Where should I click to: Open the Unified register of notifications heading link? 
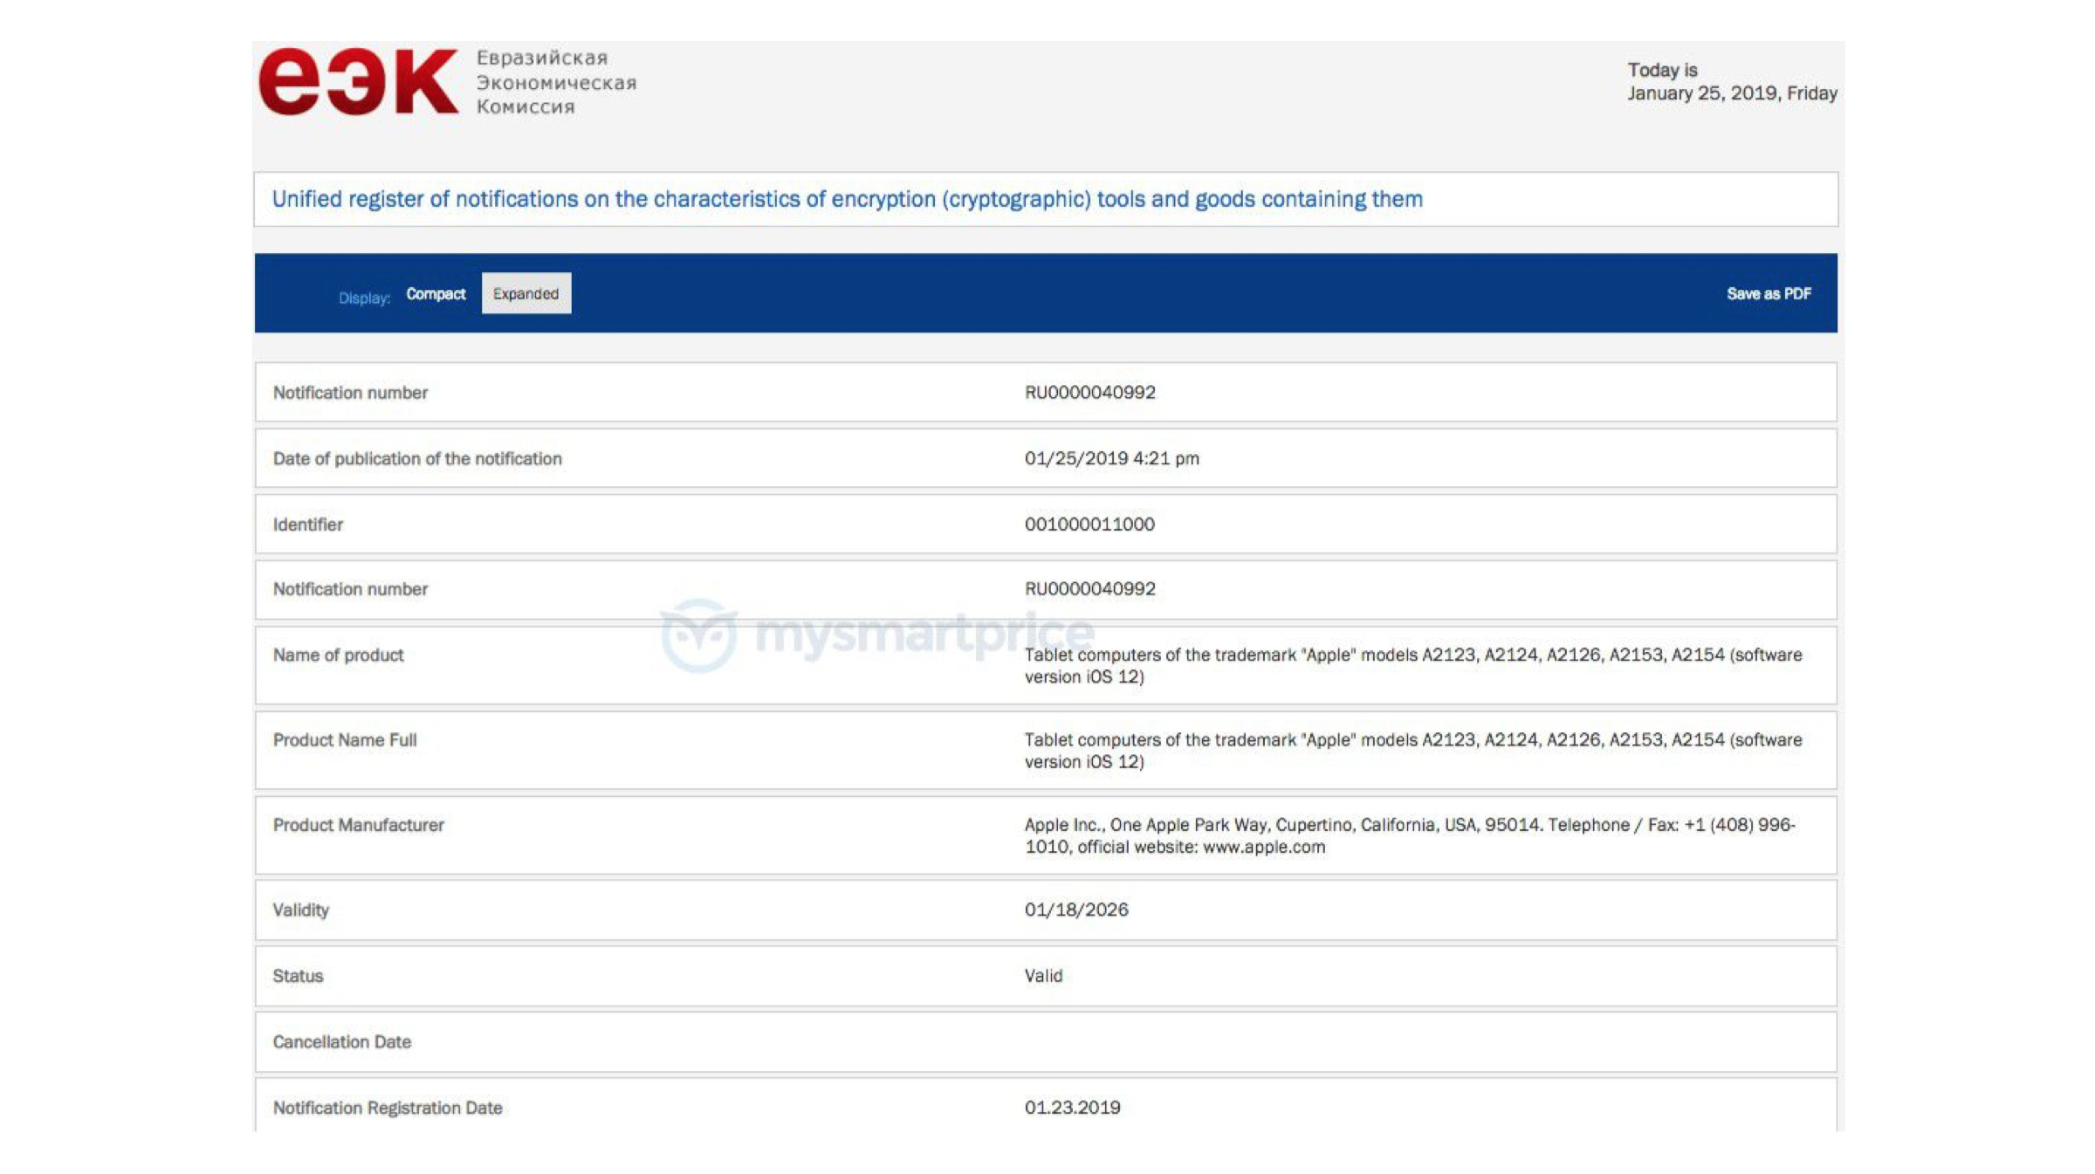click(x=847, y=199)
